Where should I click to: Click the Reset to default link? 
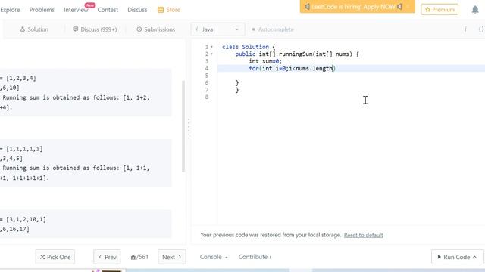pyautogui.click(x=364, y=235)
